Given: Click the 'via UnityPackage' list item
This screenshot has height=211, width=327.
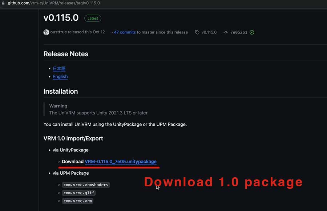Looking at the screenshot, I should [x=70, y=150].
